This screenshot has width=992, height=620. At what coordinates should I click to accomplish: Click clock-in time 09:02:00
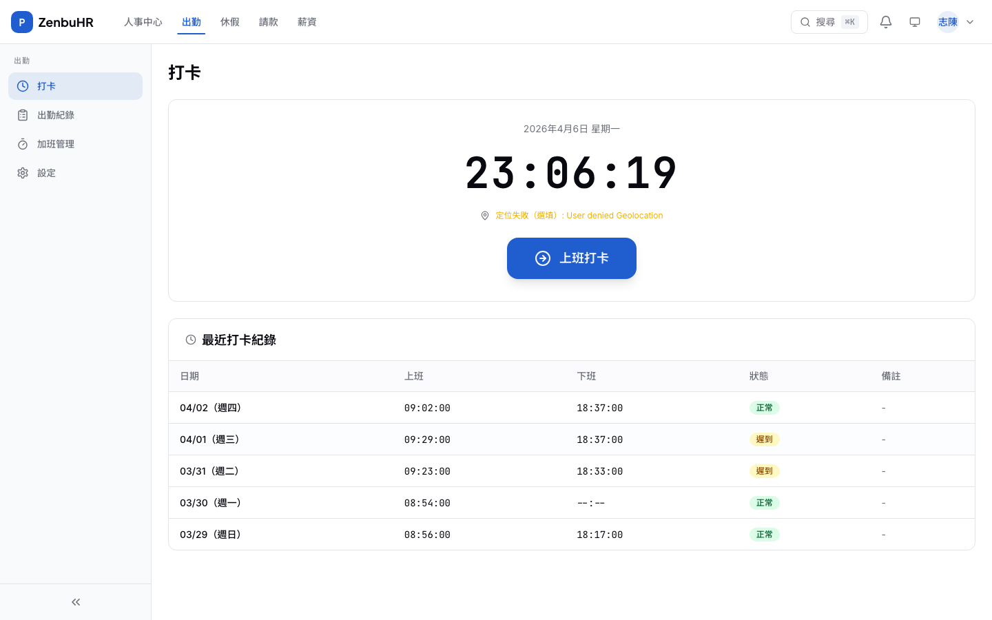point(427,408)
